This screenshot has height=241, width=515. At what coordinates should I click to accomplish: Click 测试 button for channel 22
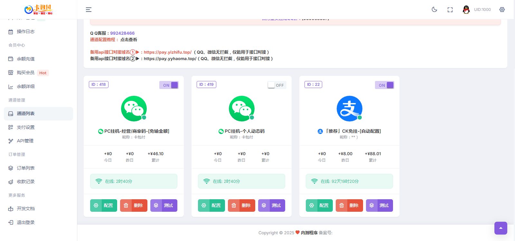tap(379, 205)
